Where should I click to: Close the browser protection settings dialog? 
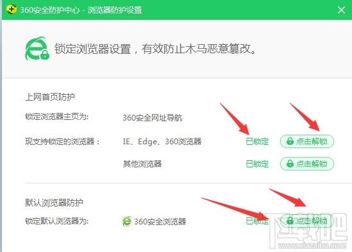point(341,10)
